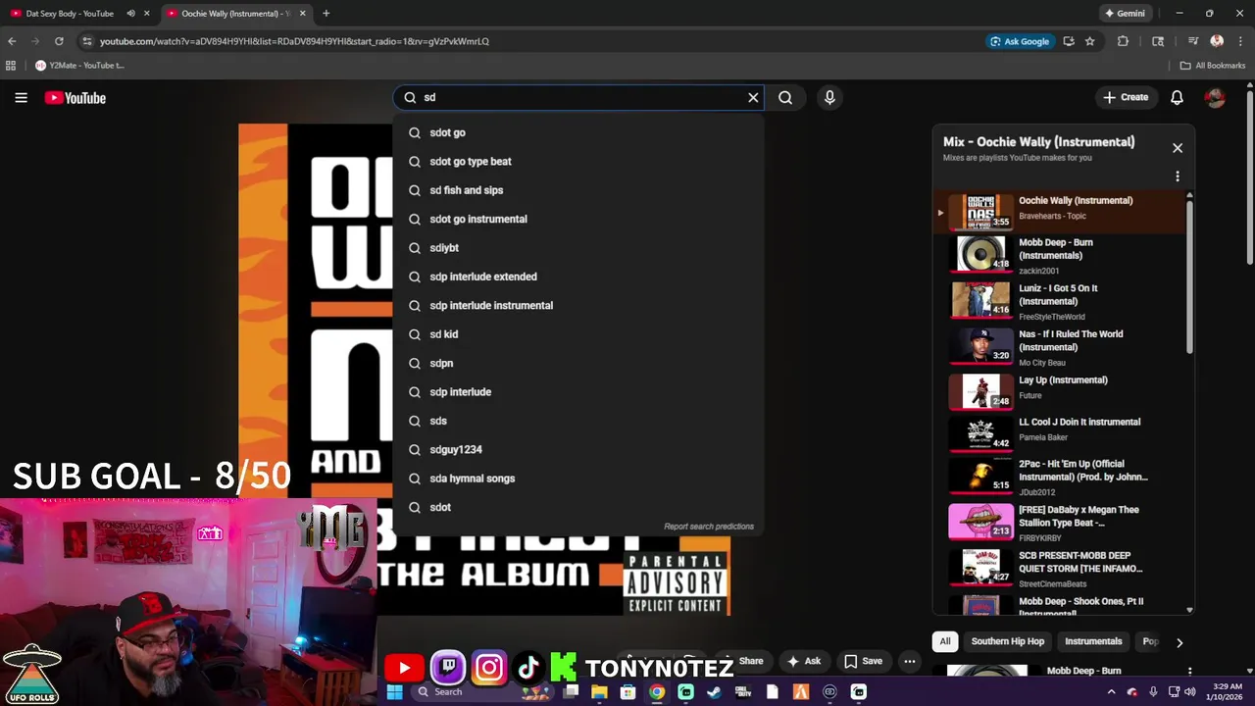This screenshot has height=706, width=1255.
Task: Click the Ask button under video
Action: tap(803, 661)
